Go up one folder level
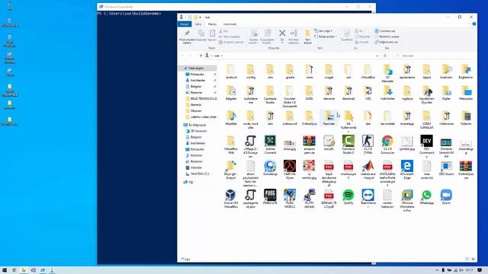Image resolution: width=488 pixels, height=274 pixels. (x=201, y=56)
